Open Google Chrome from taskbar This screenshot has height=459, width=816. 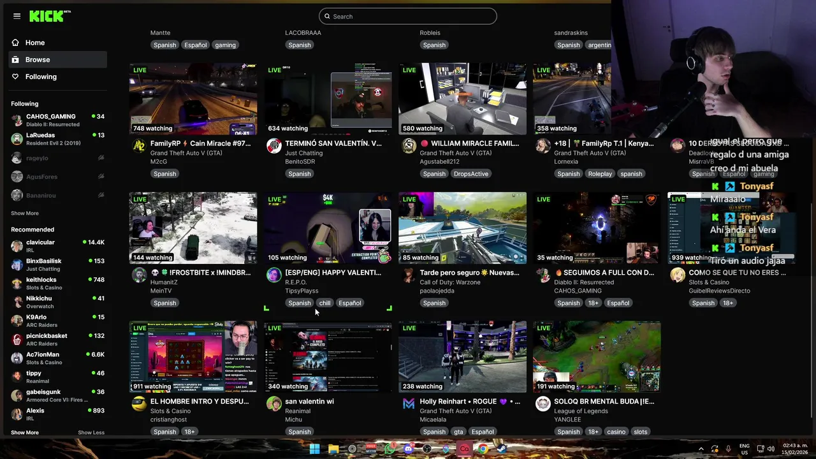(483, 449)
